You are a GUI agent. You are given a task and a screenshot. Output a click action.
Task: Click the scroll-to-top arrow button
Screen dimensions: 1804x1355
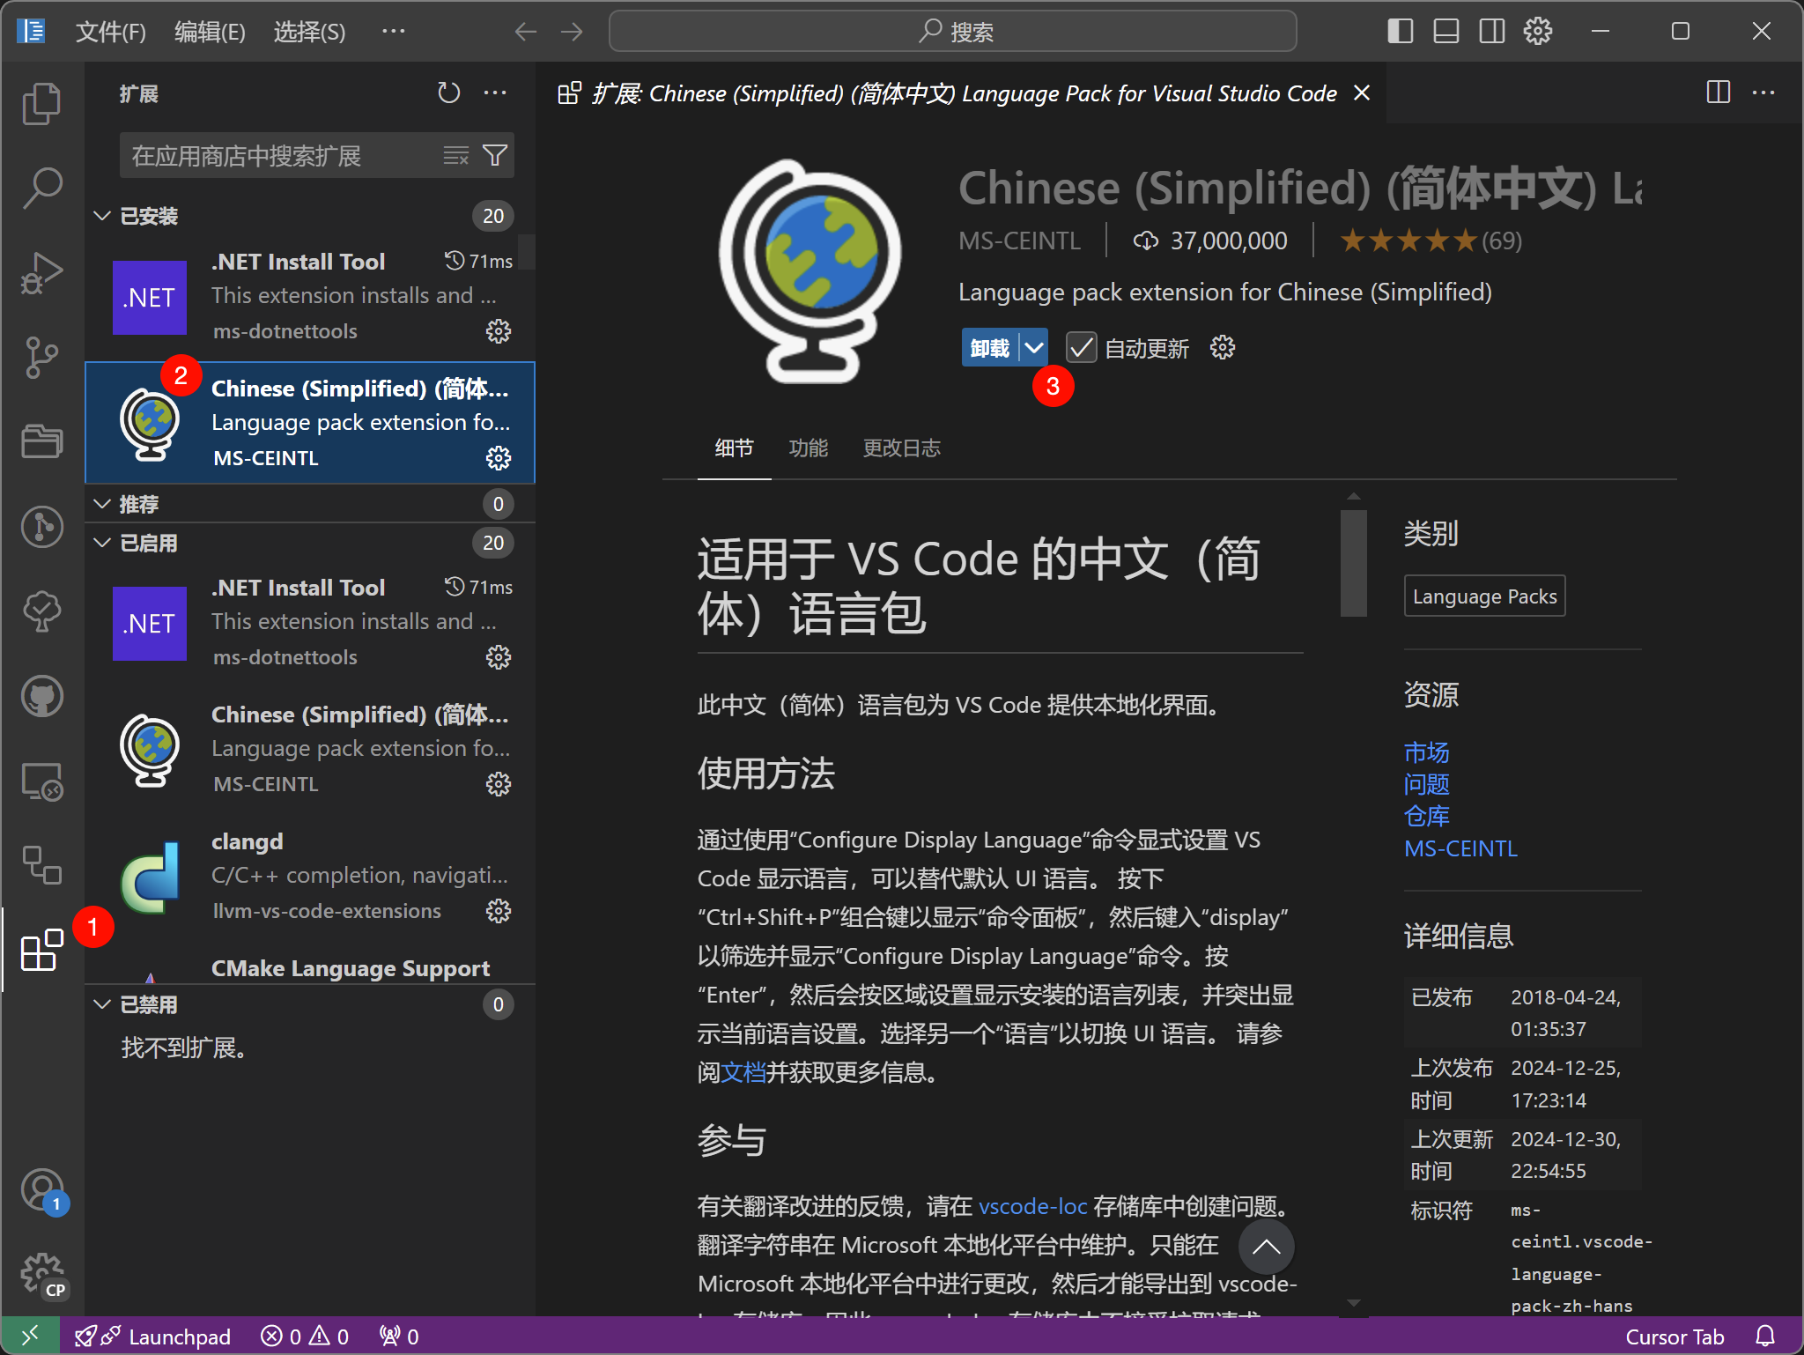pyautogui.click(x=1267, y=1247)
